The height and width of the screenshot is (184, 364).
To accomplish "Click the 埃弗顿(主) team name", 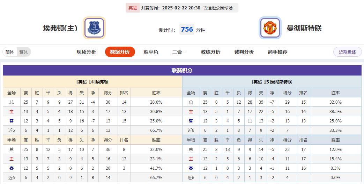I will tap(60, 29).
